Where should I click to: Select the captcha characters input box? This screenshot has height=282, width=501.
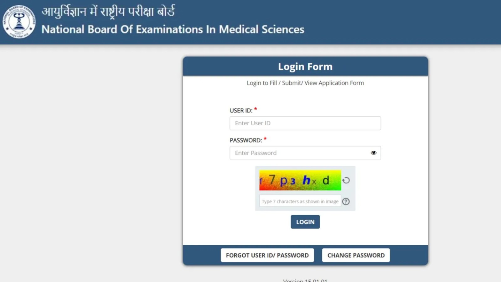click(x=300, y=201)
